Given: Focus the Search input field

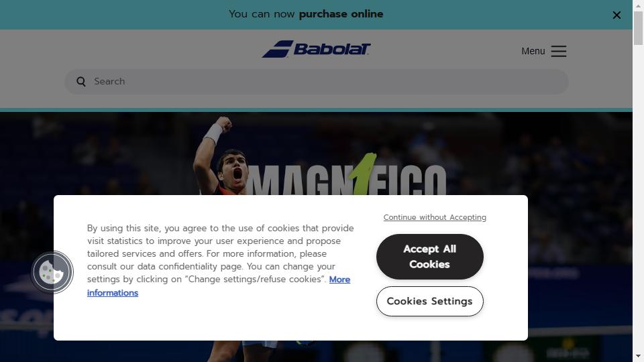Looking at the screenshot, I should pyautogui.click(x=316, y=81).
